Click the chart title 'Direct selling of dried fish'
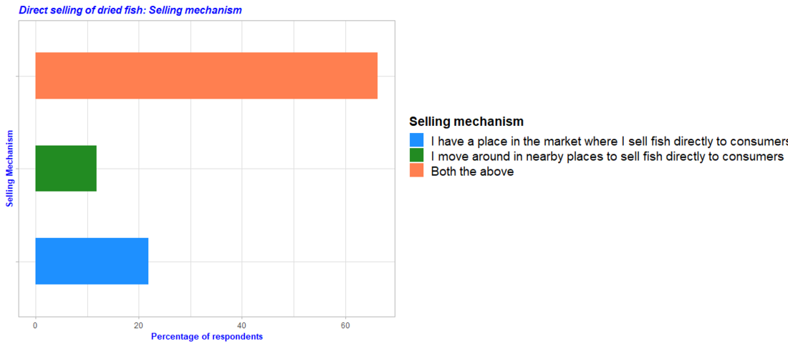Viewport: 788px width, 346px height. [130, 10]
